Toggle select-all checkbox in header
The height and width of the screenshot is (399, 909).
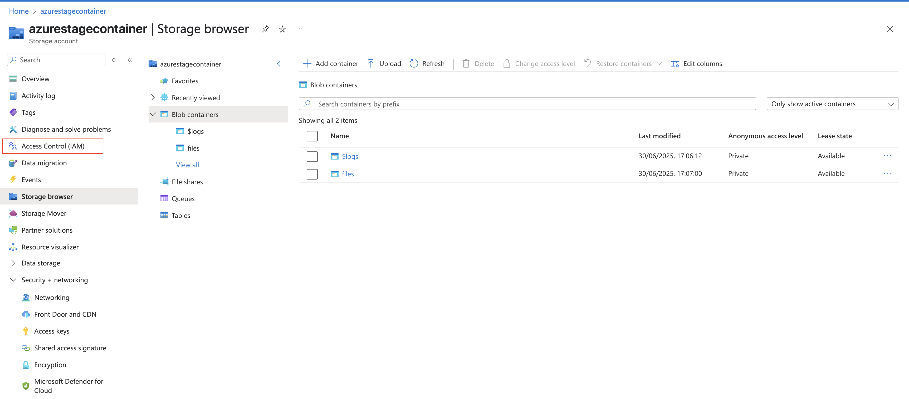(x=312, y=136)
